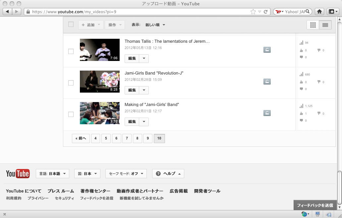Open the 言語: 日本語 language dropdown
Image resolution: width=342 pixels, height=218 pixels.
[52, 174]
